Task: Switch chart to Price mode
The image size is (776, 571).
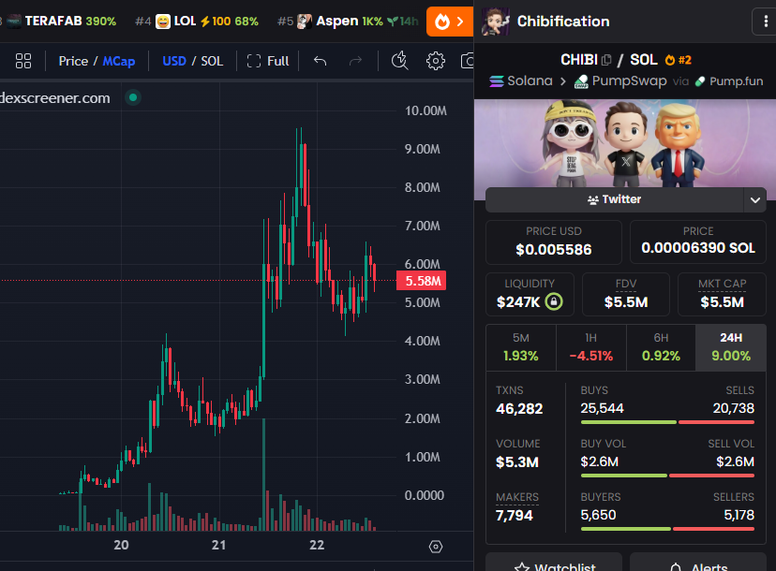Action: tap(73, 61)
